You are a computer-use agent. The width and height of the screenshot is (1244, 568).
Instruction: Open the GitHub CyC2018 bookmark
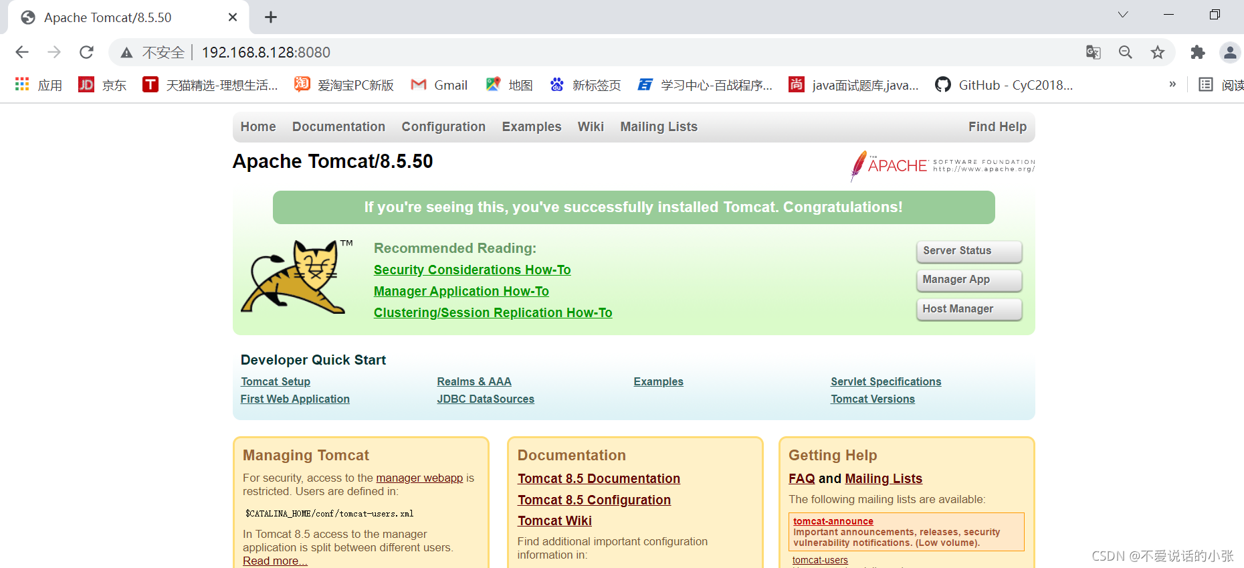pyautogui.click(x=1004, y=85)
